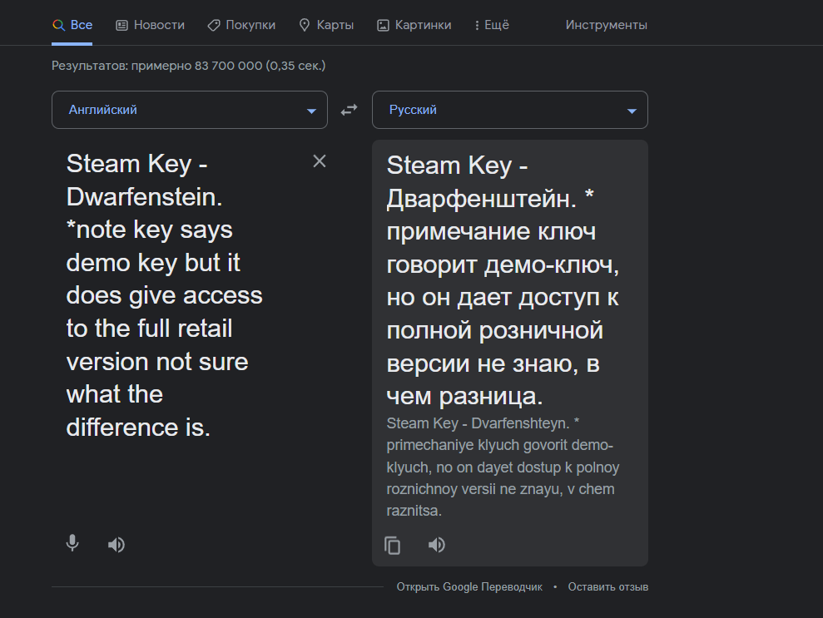This screenshot has height=618, width=823.
Task: Swap source and target languages
Action: tap(349, 110)
